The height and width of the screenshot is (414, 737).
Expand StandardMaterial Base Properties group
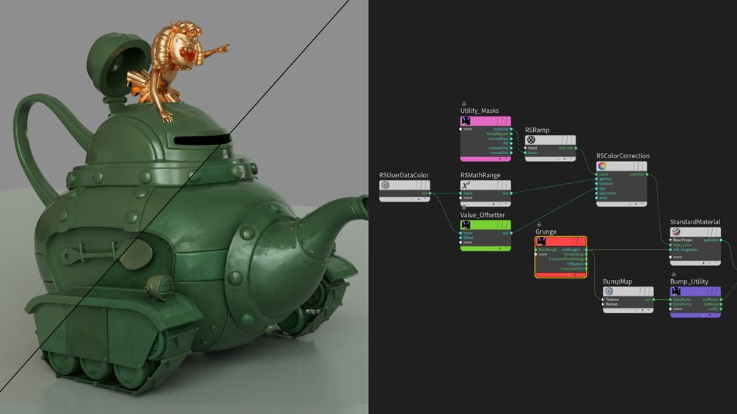click(671, 240)
